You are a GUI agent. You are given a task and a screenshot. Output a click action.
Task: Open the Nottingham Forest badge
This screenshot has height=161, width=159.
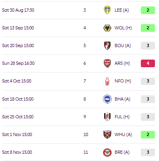coord(107,81)
